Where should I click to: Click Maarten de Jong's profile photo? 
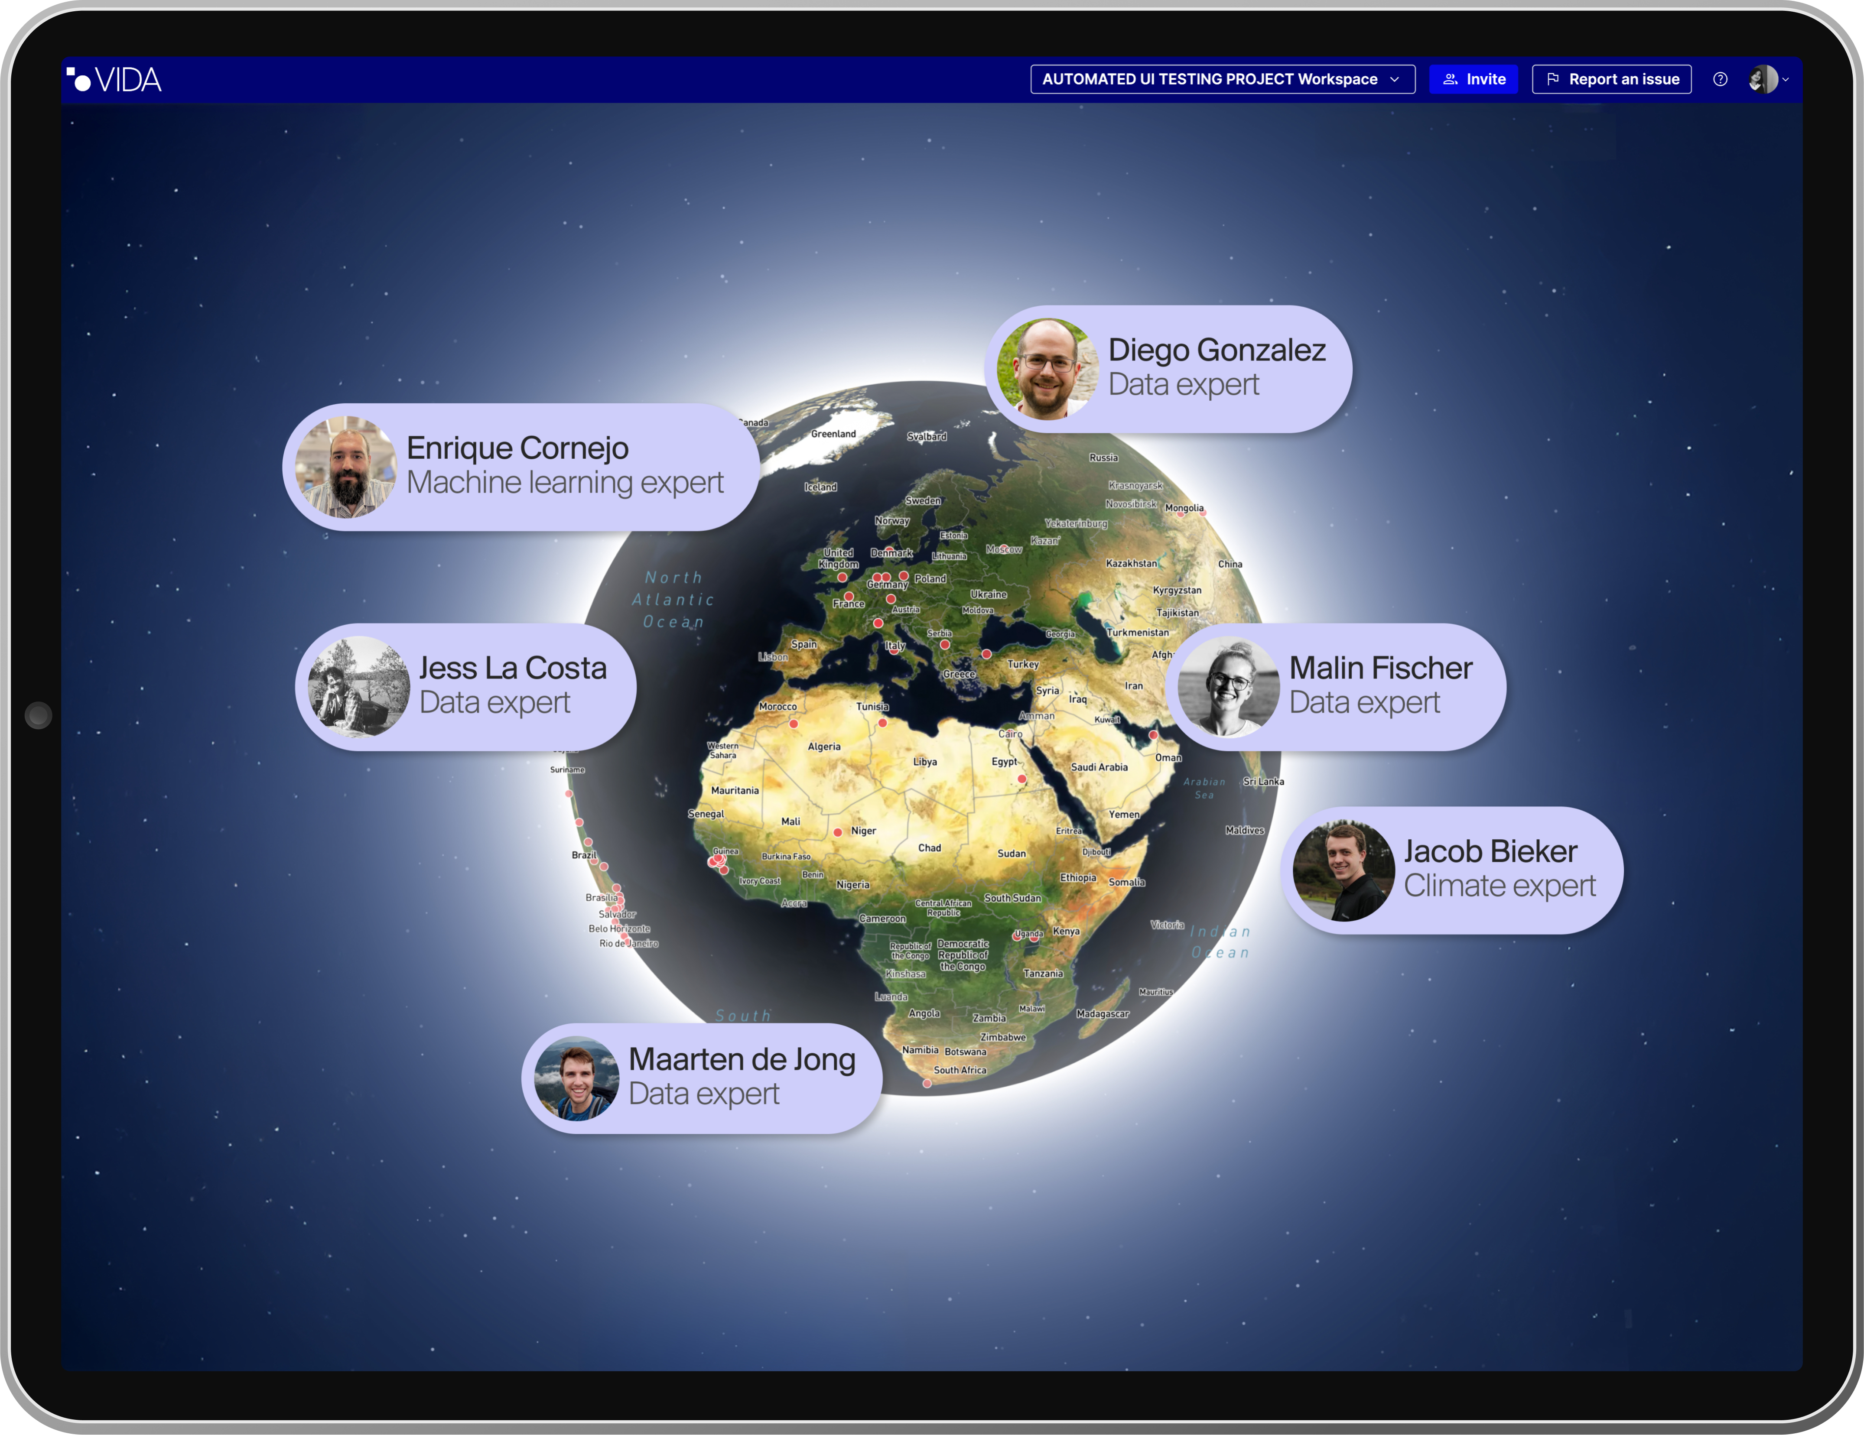pos(576,1078)
